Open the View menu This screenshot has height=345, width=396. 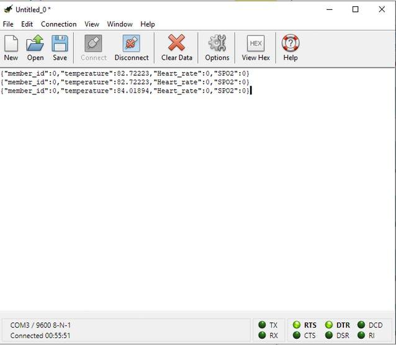point(92,24)
